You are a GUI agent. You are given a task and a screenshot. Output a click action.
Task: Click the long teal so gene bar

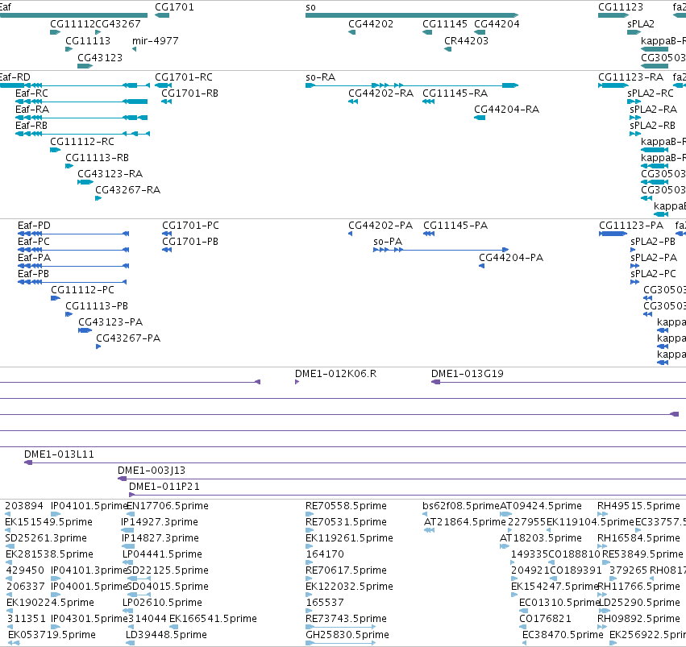click(412, 15)
